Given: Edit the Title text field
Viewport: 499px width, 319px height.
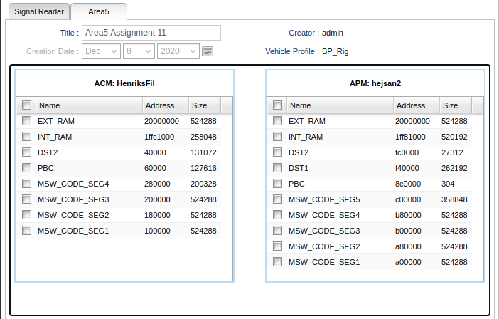Looking at the screenshot, I should [151, 33].
